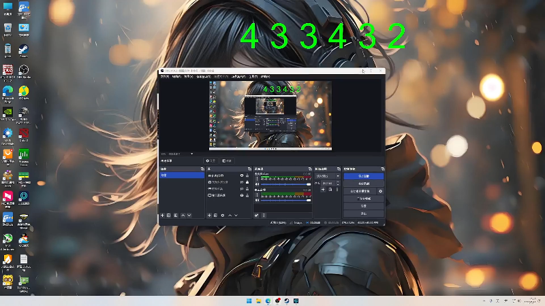This screenshot has height=306, width=545.
Task: Mute the Desktop Audio channel
Action: pyautogui.click(x=258, y=200)
